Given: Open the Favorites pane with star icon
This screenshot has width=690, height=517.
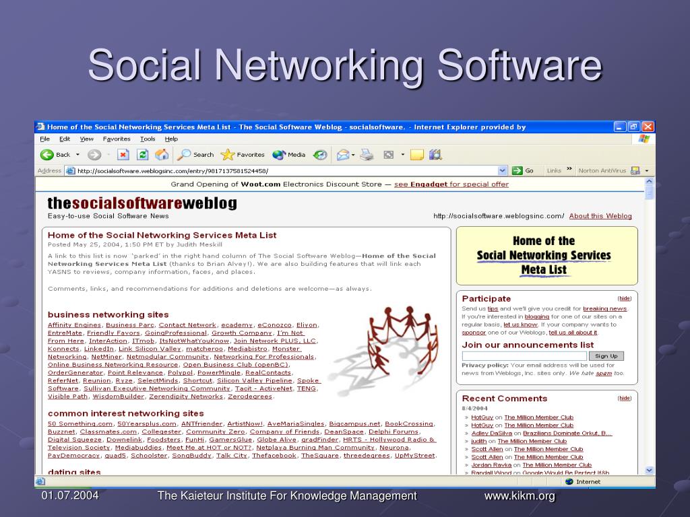Looking at the screenshot, I should click(243, 155).
